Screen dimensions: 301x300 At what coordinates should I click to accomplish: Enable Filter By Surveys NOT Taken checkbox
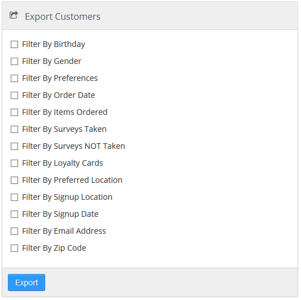pos(14,146)
